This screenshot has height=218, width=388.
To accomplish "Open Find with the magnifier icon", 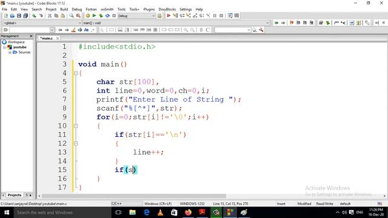I will pos(72,16).
